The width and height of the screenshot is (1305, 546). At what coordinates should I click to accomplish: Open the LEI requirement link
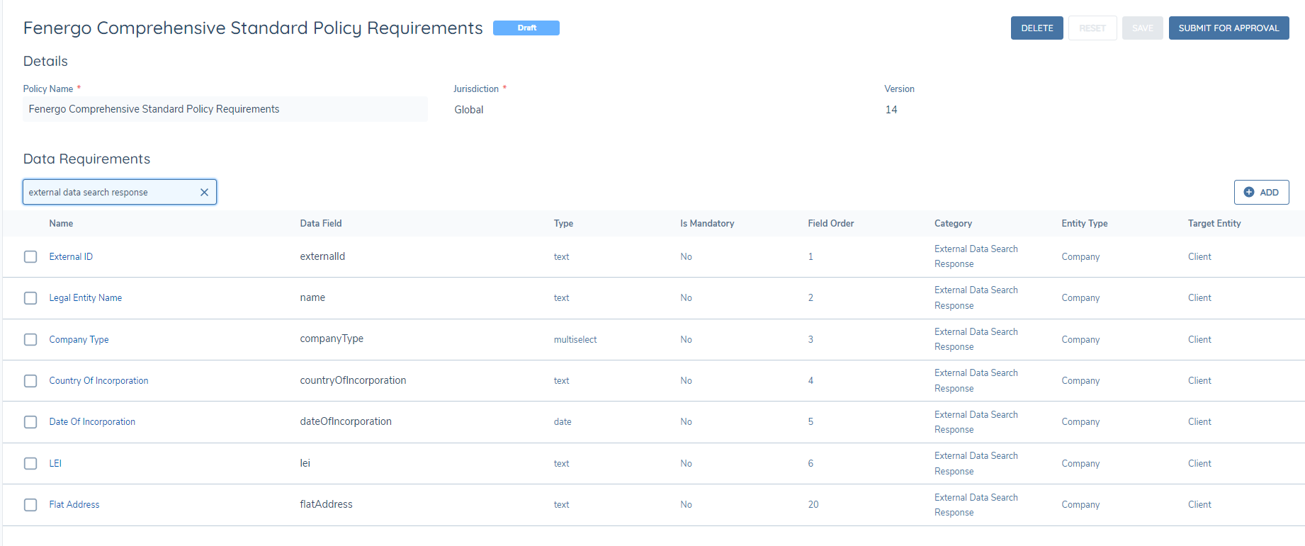click(55, 463)
